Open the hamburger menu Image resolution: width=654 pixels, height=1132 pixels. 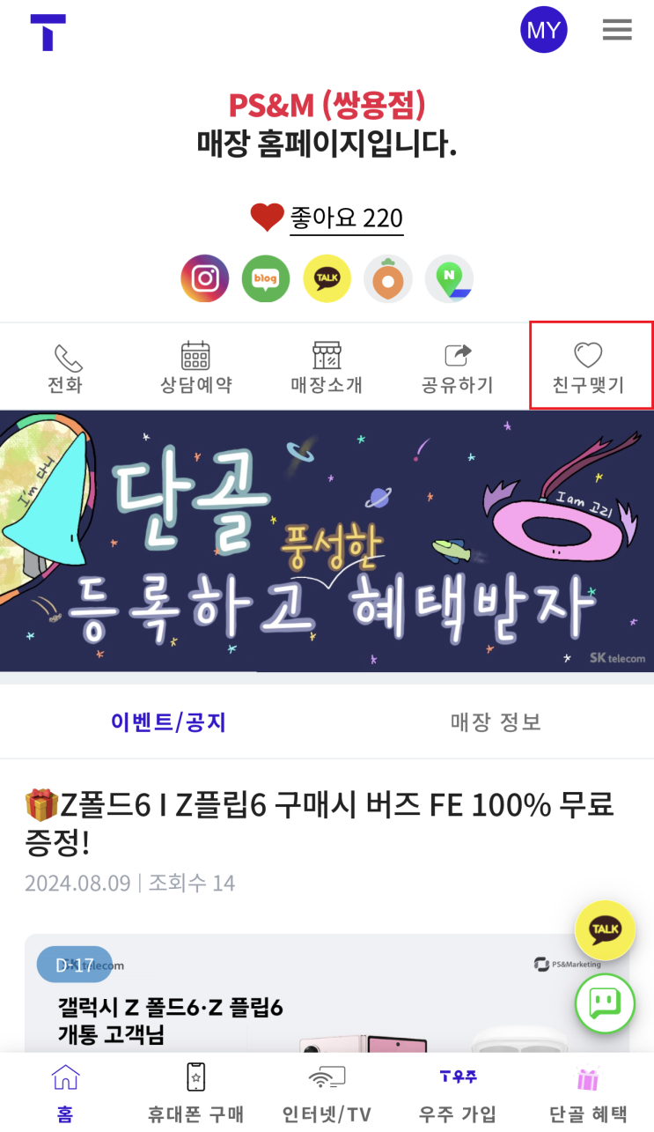click(617, 30)
